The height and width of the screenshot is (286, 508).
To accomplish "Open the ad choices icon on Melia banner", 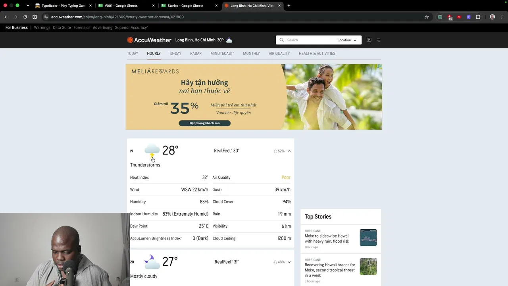I will coord(379,66).
